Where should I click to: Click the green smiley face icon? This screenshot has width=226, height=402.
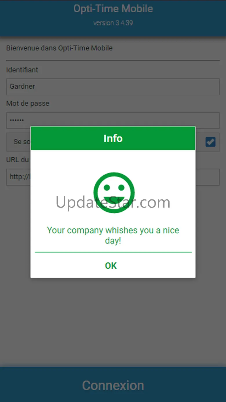point(114,192)
